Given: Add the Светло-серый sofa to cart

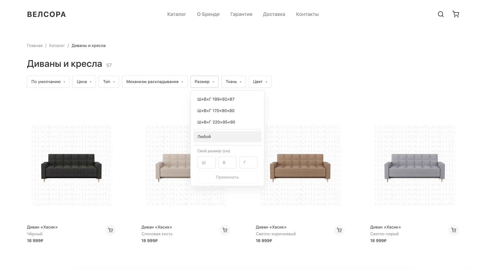Looking at the screenshot, I should tap(454, 230).
